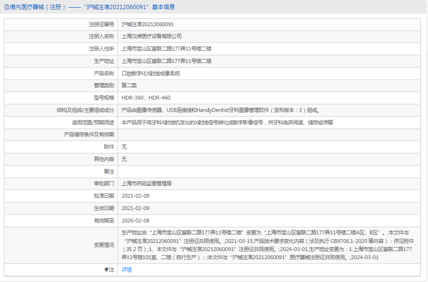Select registrant name 上海汉缔医疗设备有限公司

[x=151, y=36]
